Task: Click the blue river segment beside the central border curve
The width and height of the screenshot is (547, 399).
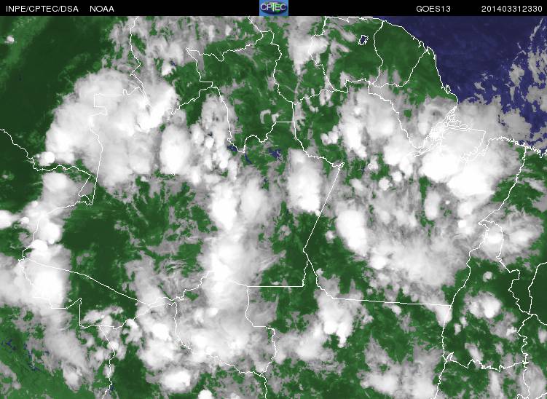Action: tap(232, 148)
